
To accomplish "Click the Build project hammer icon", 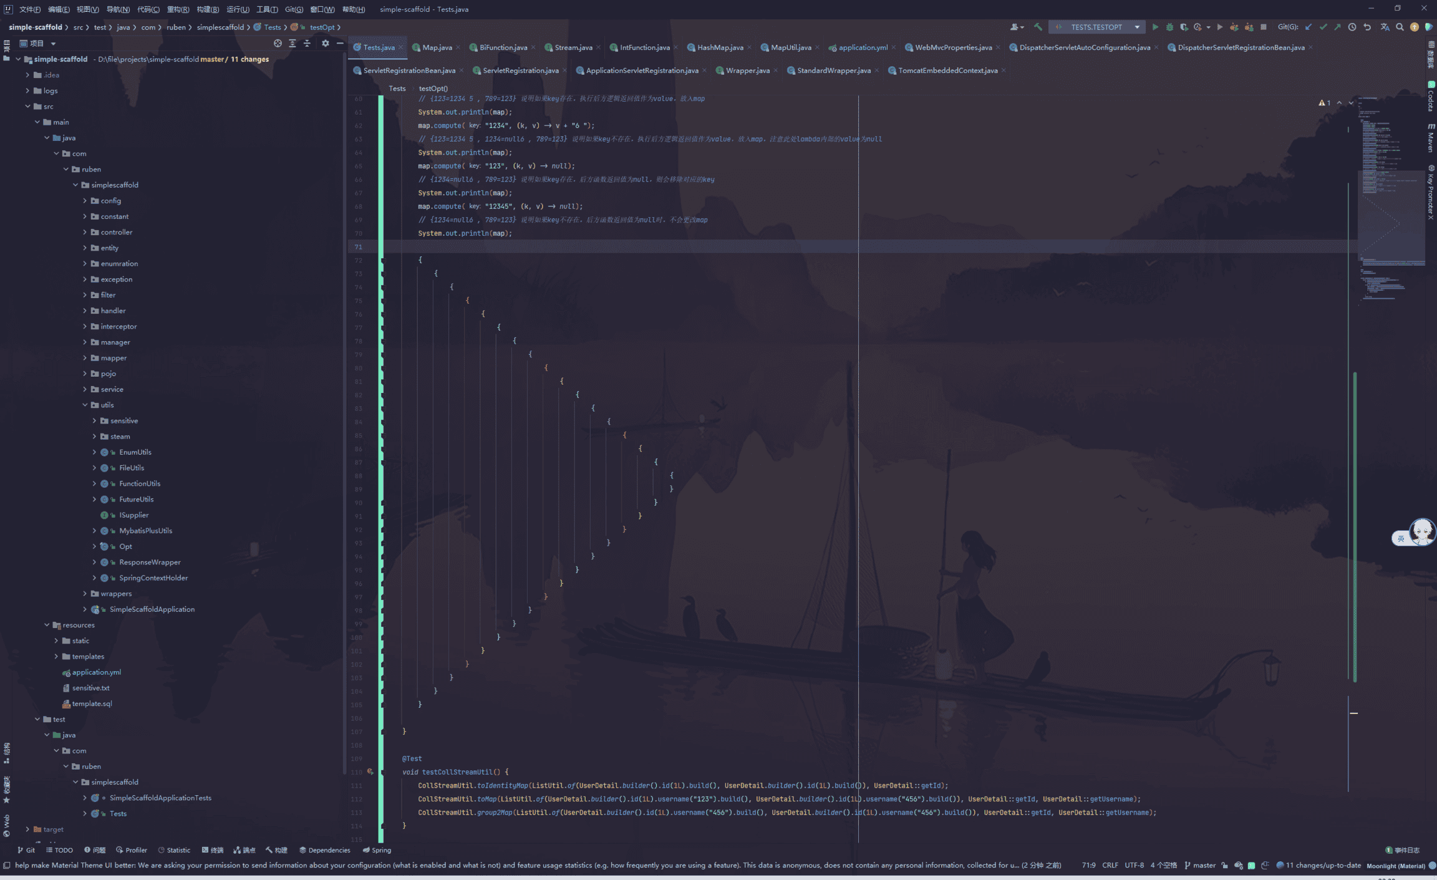I will (x=1038, y=27).
